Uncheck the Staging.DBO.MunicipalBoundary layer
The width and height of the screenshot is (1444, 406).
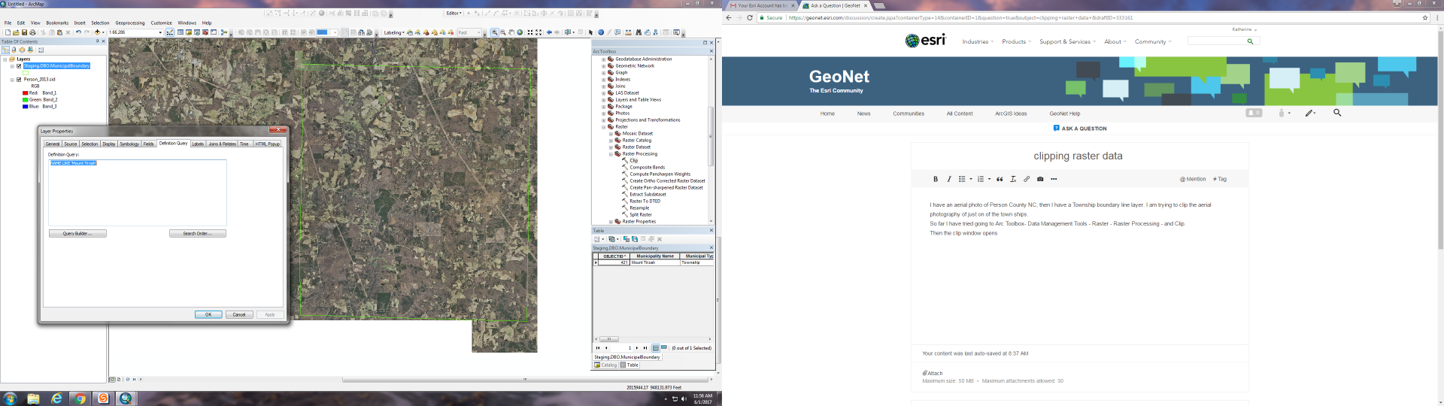tap(19, 66)
